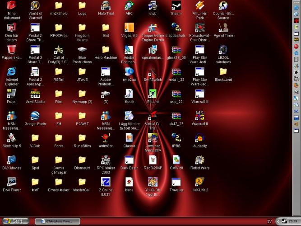This screenshot has height=226, width=301.
Task: Switch to GTAsajtens Forum taskbar window
Action: 58,221
